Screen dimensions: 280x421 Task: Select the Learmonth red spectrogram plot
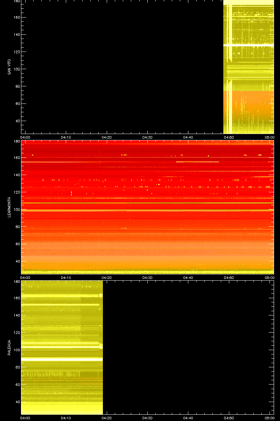pos(147,207)
